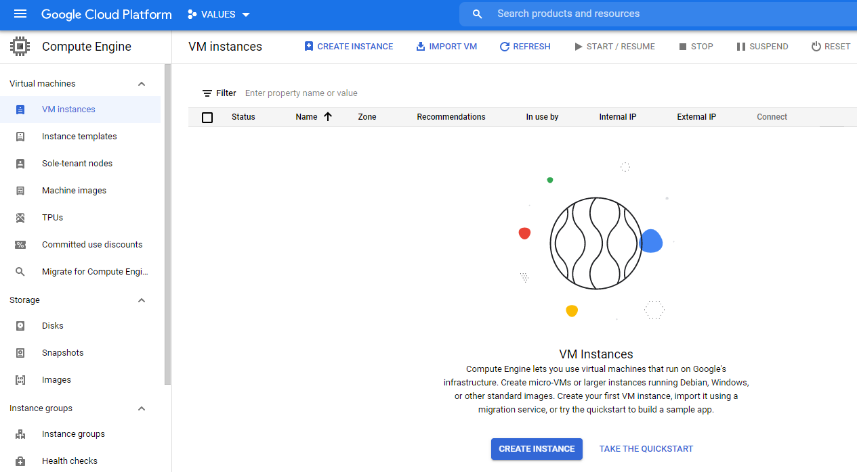Image resolution: width=857 pixels, height=472 pixels.
Task: Tick the select-all checkbox in table header
Action: pyautogui.click(x=207, y=118)
